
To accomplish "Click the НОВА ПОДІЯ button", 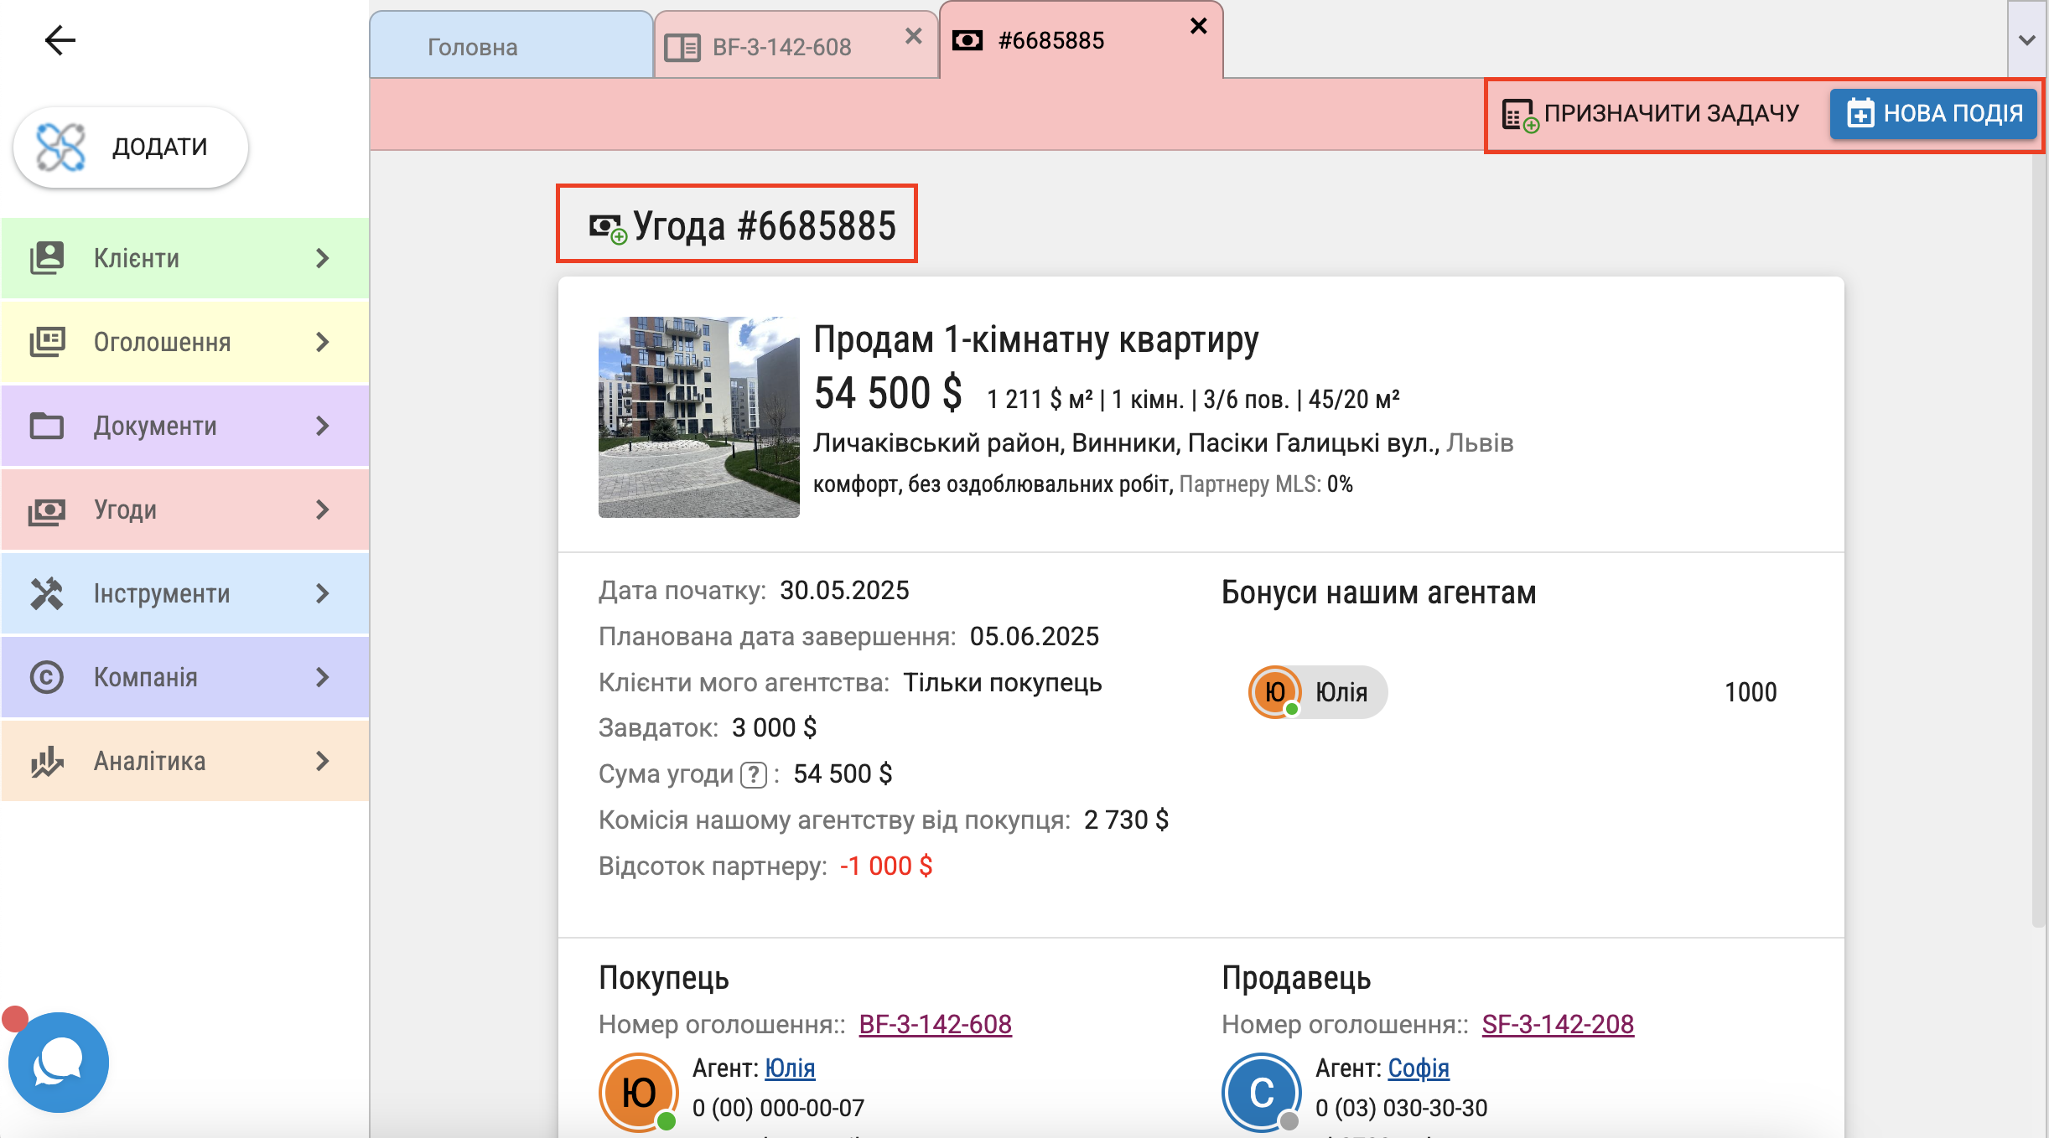I will point(1933,113).
